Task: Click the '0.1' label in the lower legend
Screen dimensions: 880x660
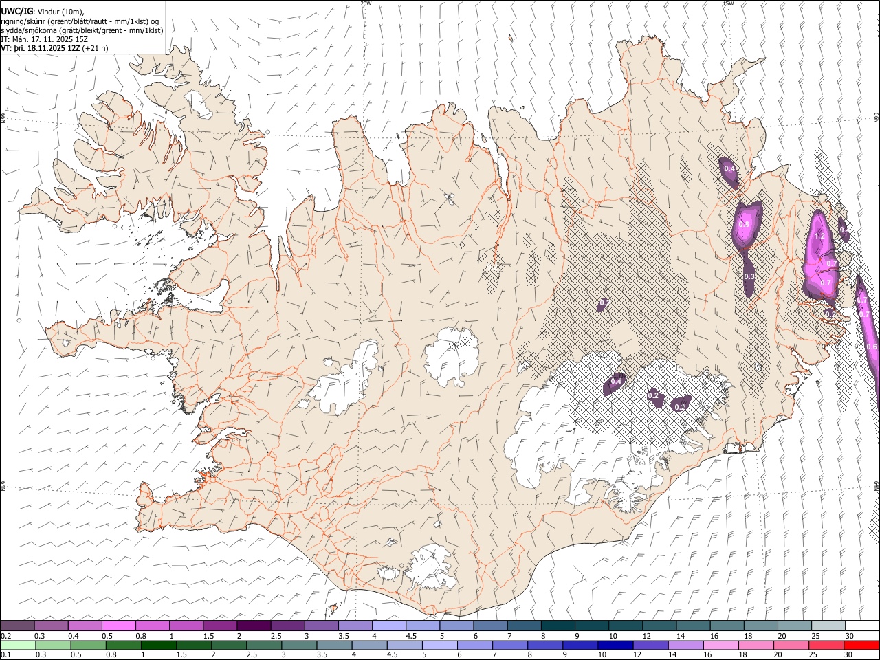Action: point(5,655)
